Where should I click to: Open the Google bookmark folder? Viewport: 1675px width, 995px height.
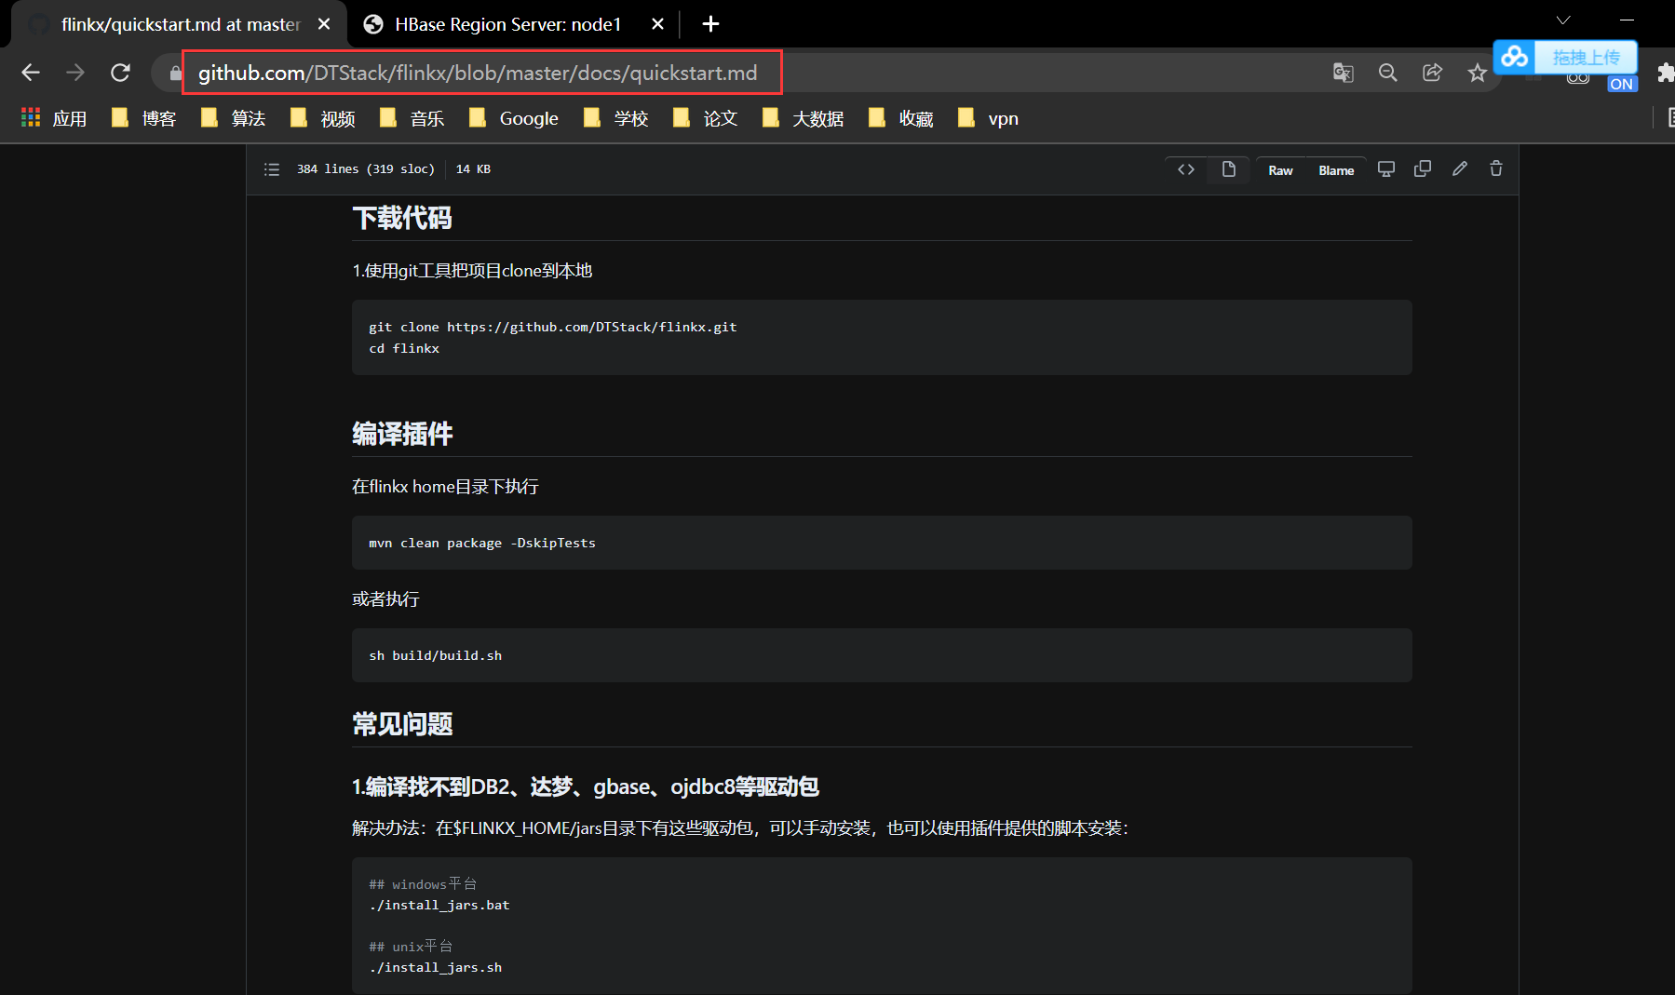513,118
